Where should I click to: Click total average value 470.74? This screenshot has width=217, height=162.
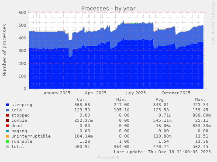tap(161, 147)
